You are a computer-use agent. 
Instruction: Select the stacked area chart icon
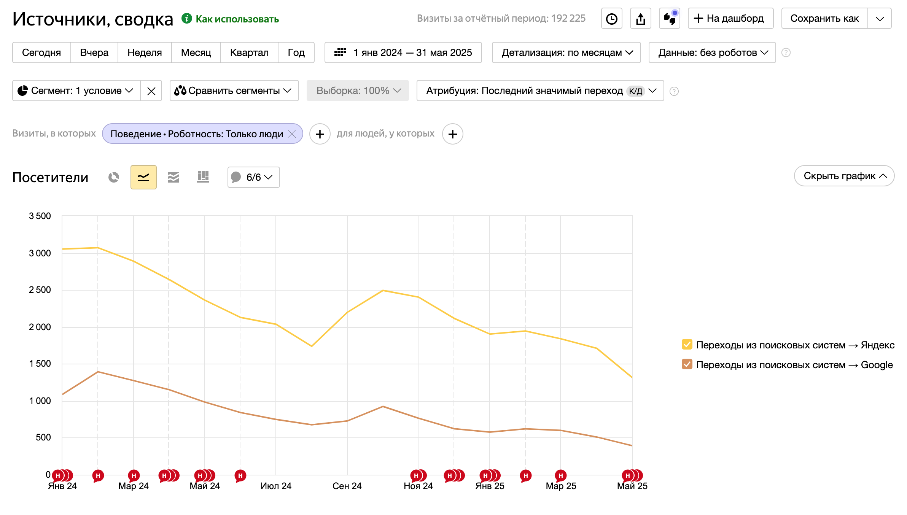pos(173,177)
